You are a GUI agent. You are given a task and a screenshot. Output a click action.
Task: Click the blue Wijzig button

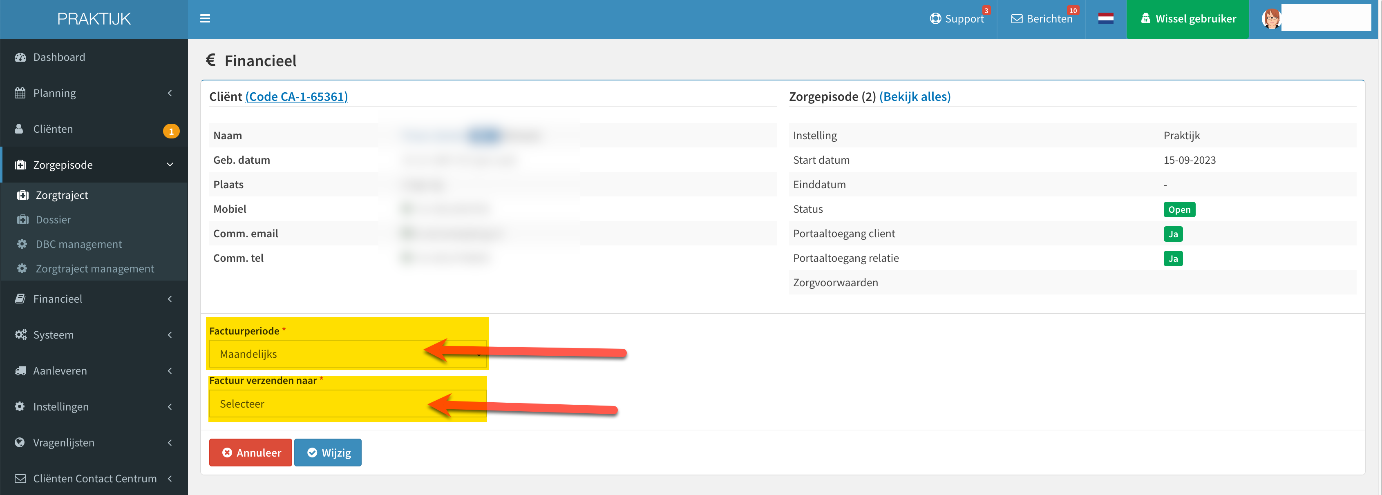coord(328,453)
